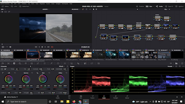Click the Gain white point picker
Image resolution: width=185 pixels, height=104 pixels.
(x=37, y=73)
